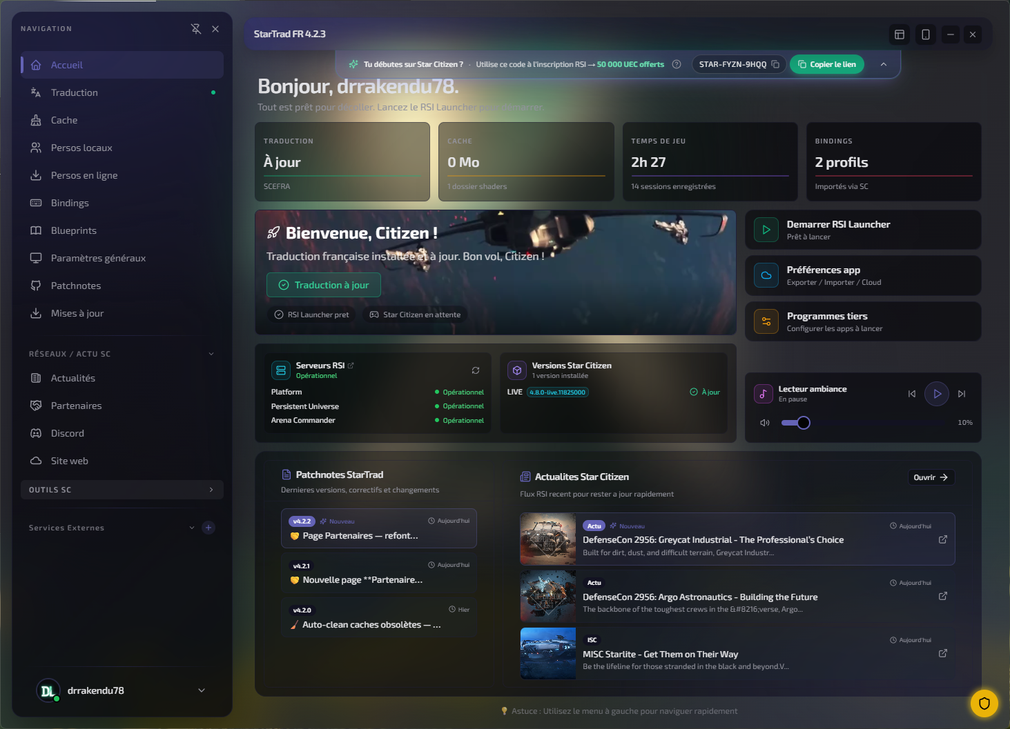
Task: Open MISC Starlite article externally
Action: 943,653
